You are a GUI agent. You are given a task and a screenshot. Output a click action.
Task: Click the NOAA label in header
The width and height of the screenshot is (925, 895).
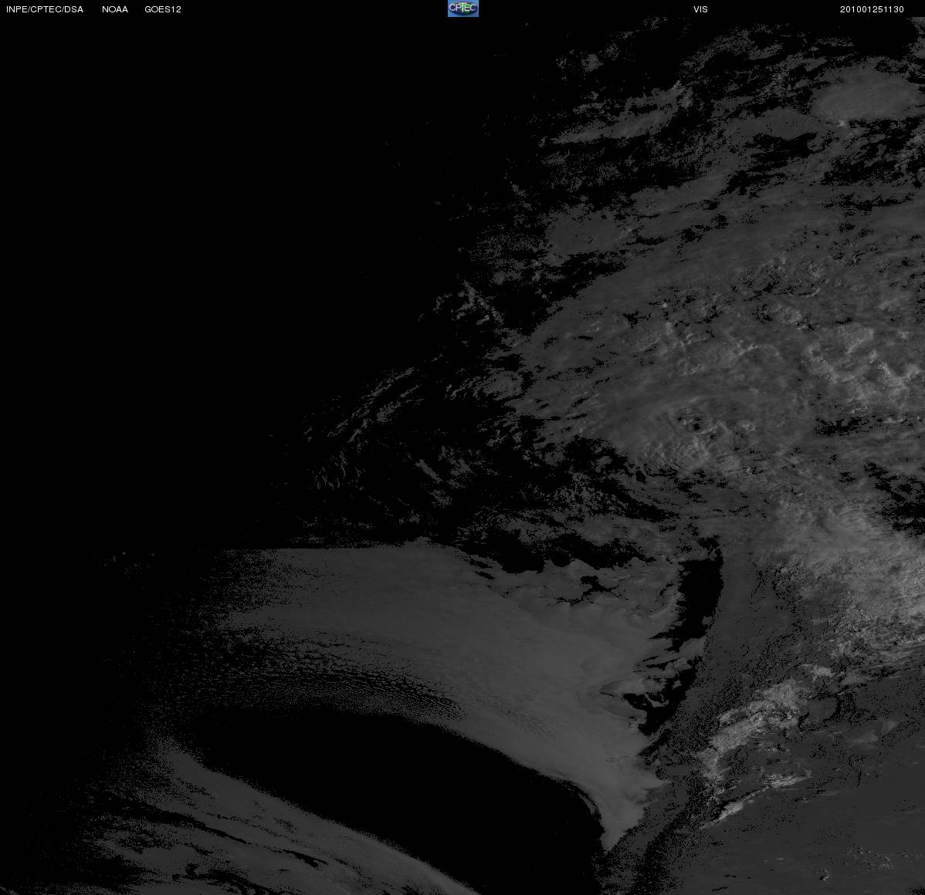(115, 9)
